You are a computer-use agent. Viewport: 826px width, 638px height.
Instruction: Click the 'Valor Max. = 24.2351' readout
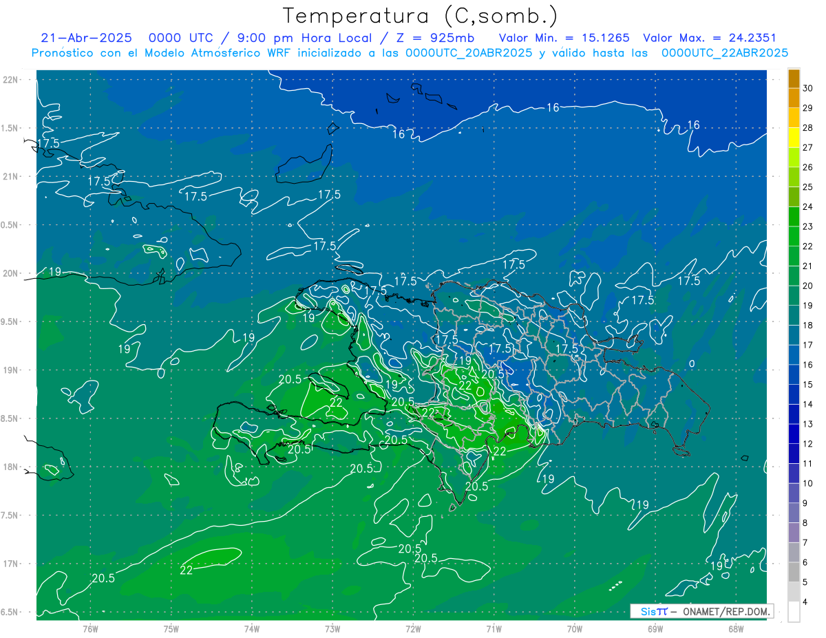point(710,38)
